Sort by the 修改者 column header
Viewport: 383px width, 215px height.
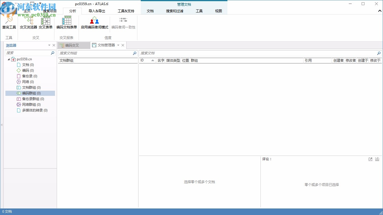click(351, 61)
